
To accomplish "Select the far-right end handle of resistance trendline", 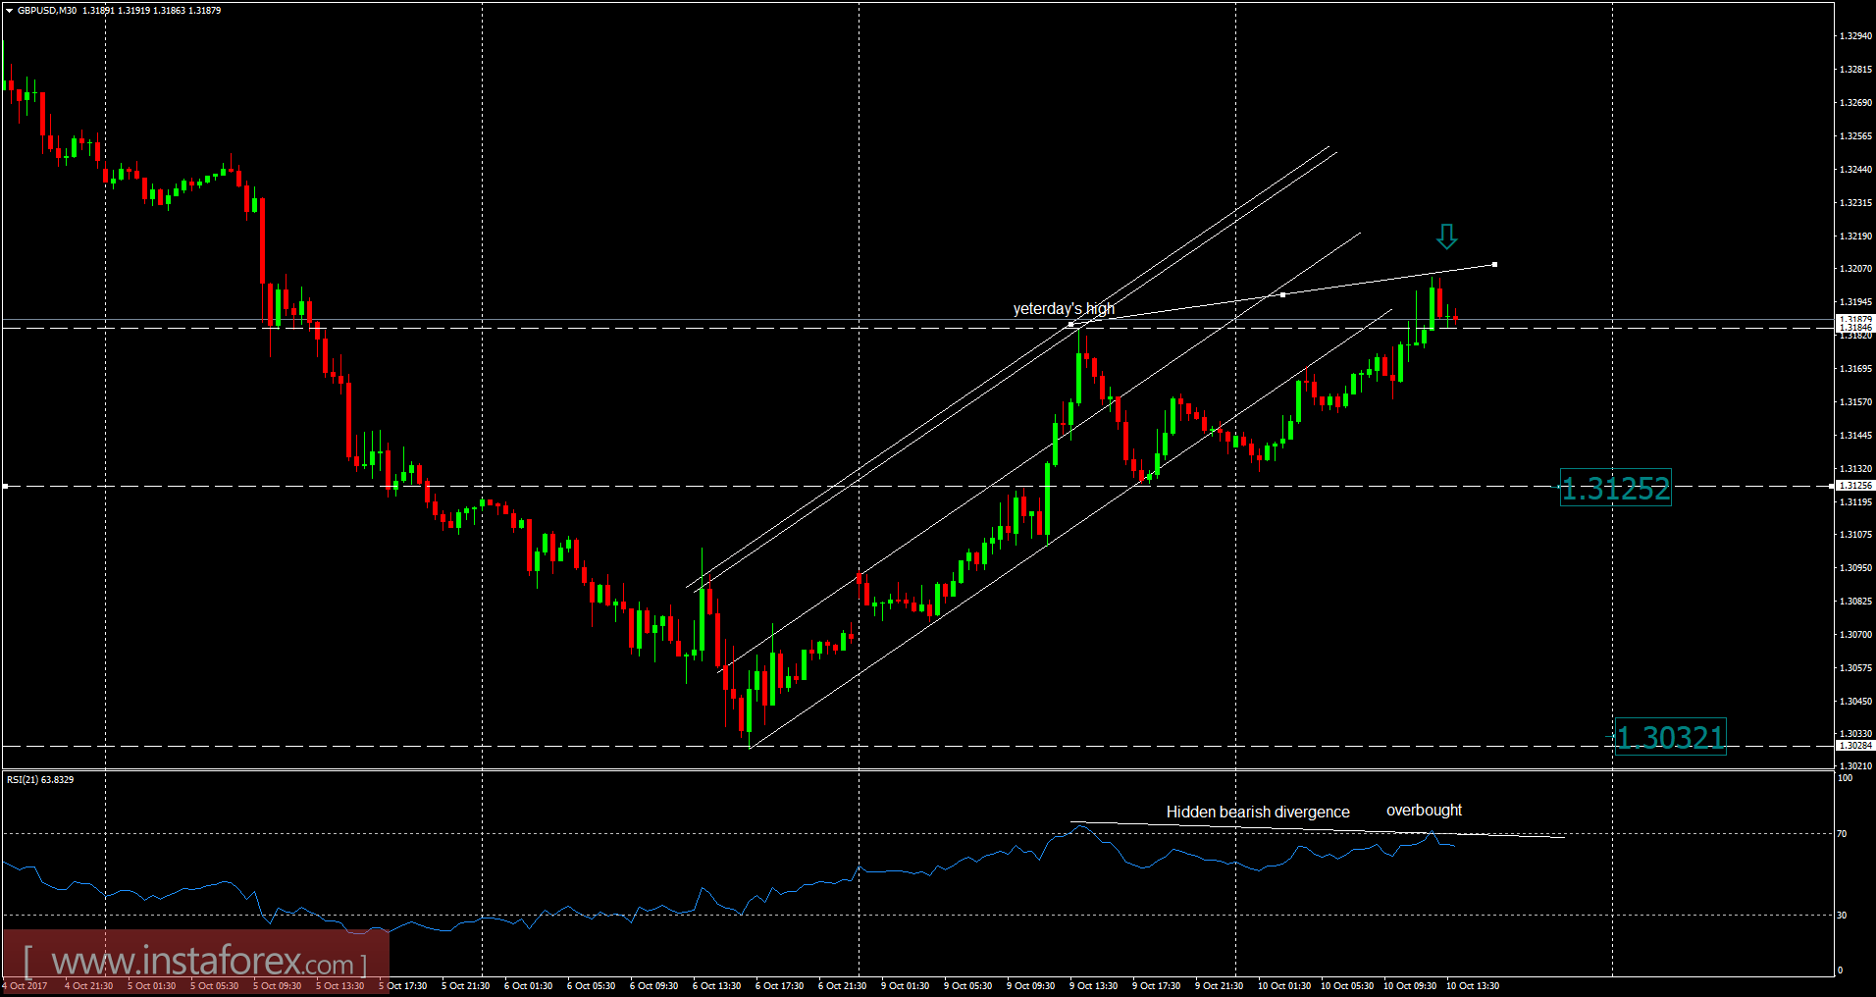I will [x=1494, y=264].
